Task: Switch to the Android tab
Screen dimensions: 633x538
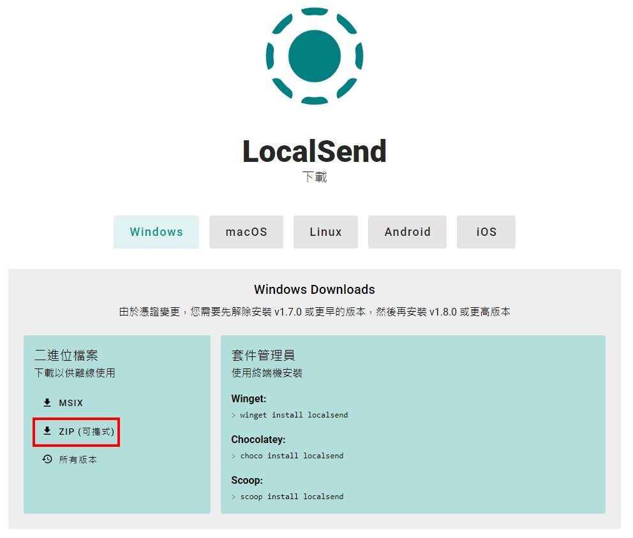Action: (x=407, y=232)
